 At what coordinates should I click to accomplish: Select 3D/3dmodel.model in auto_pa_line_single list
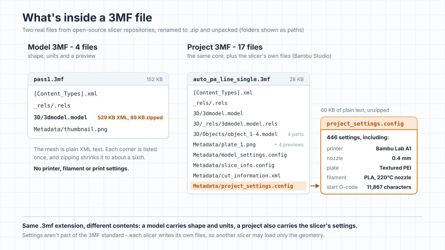pos(218,113)
